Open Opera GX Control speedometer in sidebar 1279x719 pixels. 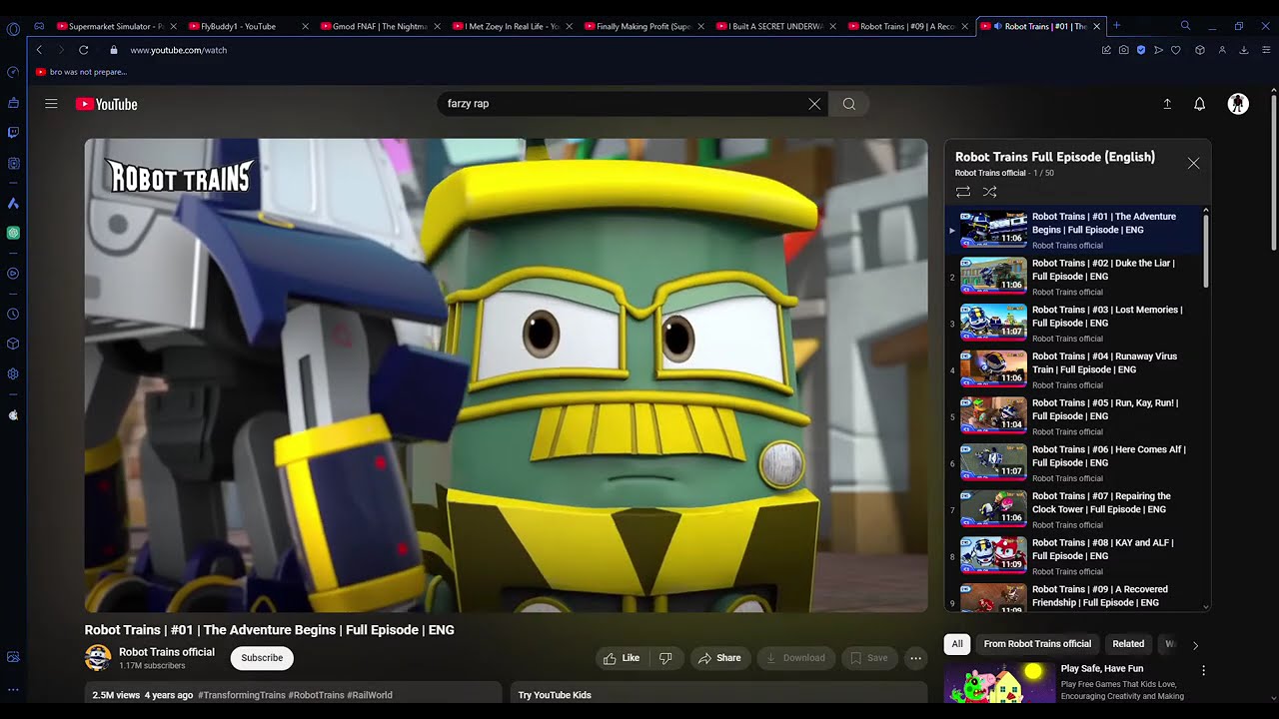[x=13, y=72]
